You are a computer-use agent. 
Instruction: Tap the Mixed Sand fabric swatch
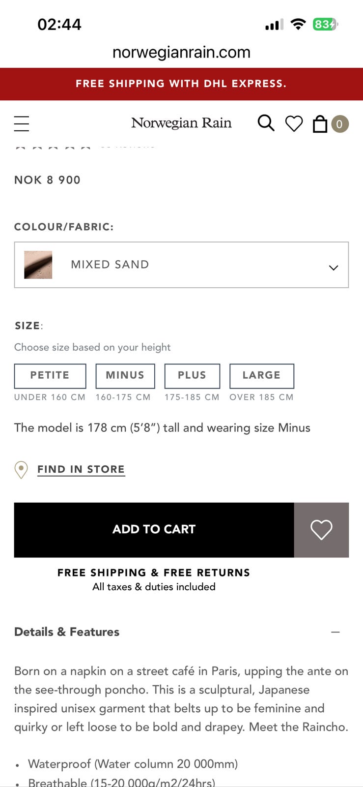point(38,265)
